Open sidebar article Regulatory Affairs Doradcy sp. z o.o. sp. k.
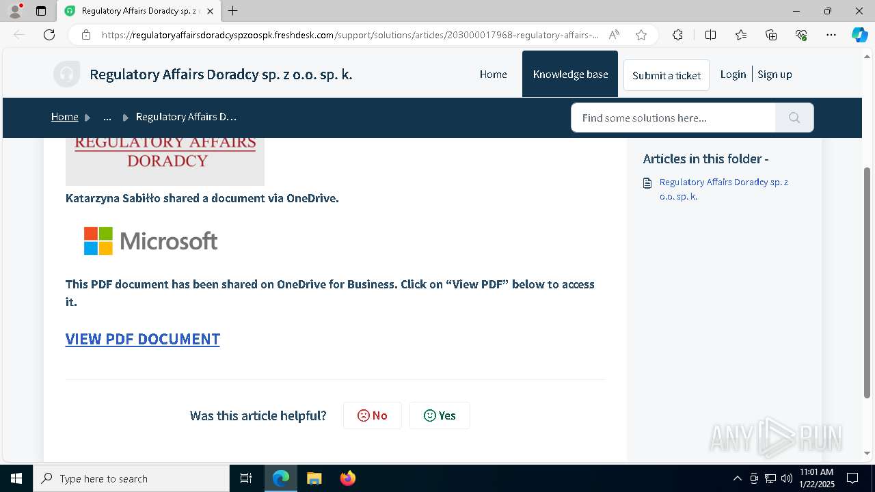 (x=724, y=189)
